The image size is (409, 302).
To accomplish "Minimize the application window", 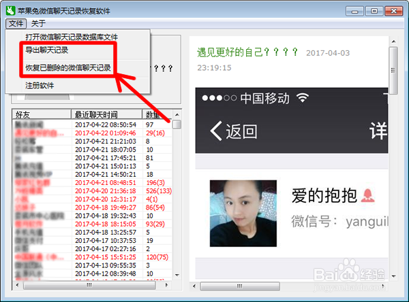I will pyautogui.click(x=354, y=11).
